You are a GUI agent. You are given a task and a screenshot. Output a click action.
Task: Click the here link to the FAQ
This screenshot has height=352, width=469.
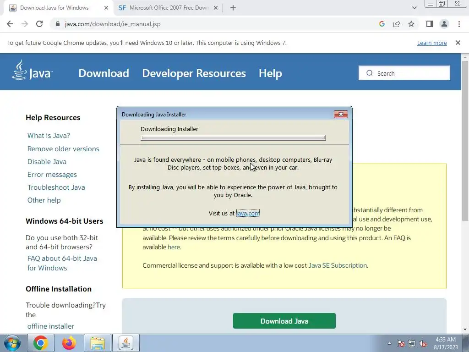[x=174, y=247]
